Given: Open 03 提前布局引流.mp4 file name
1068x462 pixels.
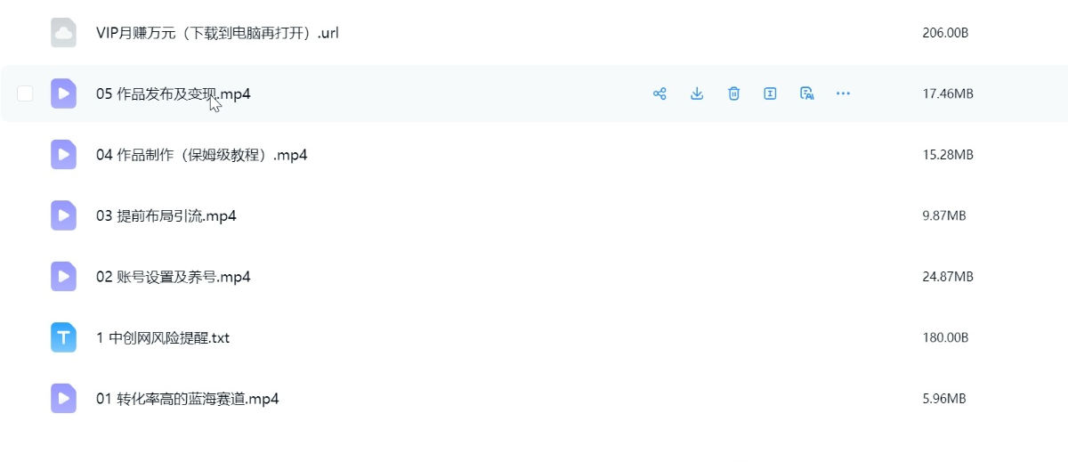Looking at the screenshot, I should (x=166, y=215).
